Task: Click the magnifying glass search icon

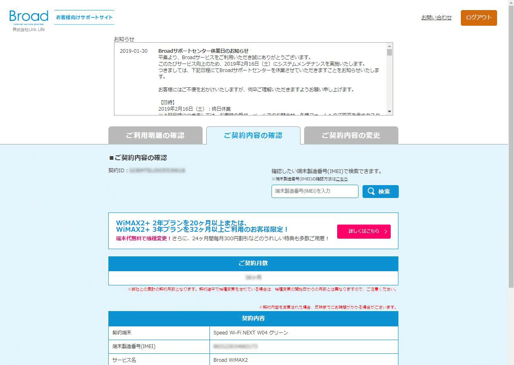Action: point(371,192)
